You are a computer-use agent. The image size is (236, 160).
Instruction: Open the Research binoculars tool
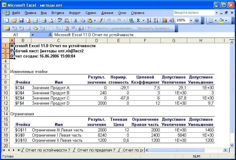[x=67, y=20]
